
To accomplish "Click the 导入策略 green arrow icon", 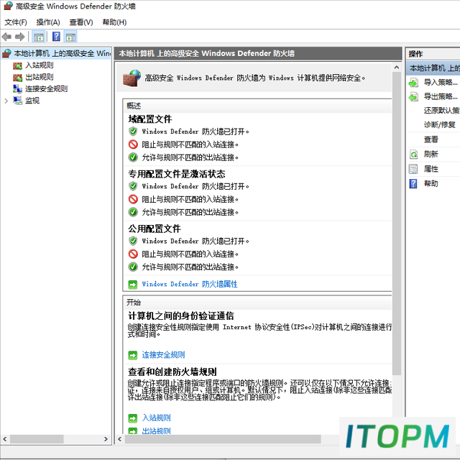I will coord(414,83).
